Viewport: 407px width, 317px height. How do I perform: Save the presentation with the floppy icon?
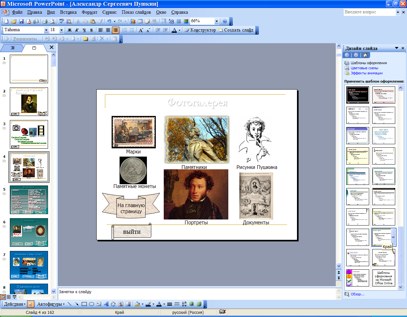click(x=21, y=21)
